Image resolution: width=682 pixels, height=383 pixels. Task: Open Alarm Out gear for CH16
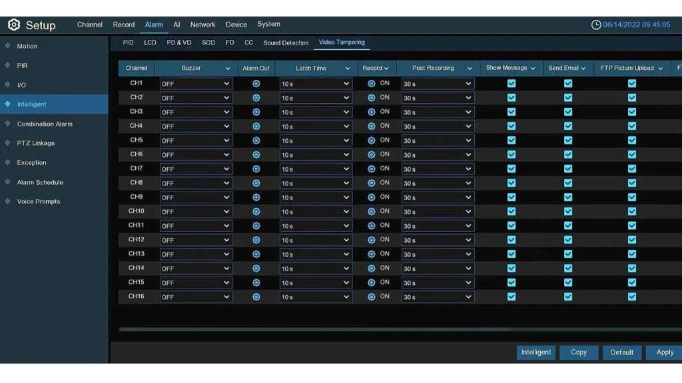tap(256, 297)
